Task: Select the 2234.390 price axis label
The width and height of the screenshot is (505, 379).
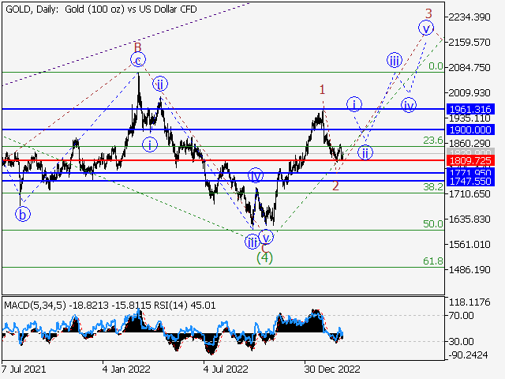Action: coord(469,17)
